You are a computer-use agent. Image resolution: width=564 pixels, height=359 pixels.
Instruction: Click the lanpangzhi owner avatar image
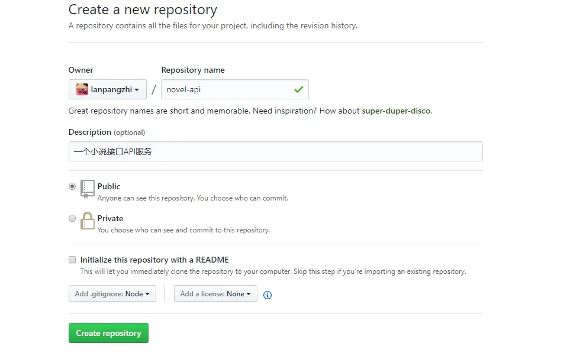[82, 89]
